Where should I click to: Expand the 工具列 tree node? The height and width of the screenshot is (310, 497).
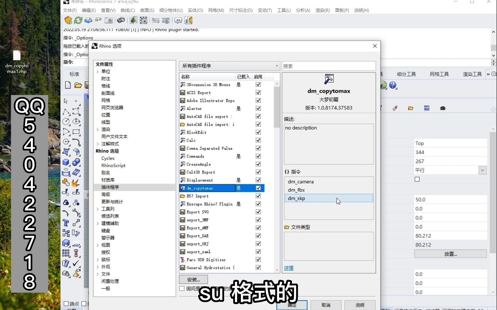(98, 209)
